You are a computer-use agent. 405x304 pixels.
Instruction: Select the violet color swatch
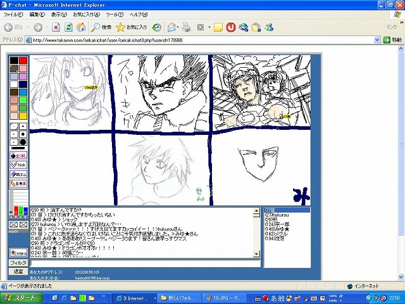coord(23,76)
